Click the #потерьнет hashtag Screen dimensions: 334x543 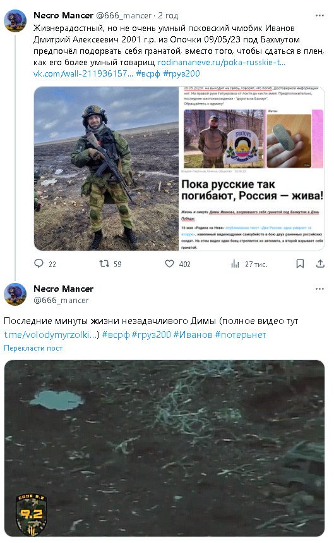coord(241,335)
